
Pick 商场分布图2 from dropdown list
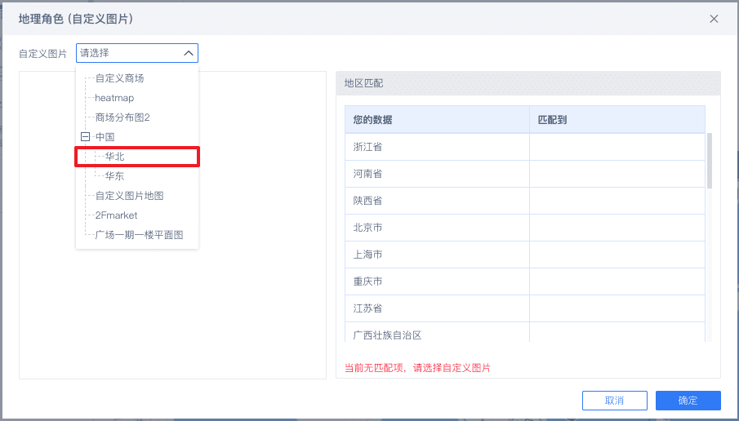122,117
